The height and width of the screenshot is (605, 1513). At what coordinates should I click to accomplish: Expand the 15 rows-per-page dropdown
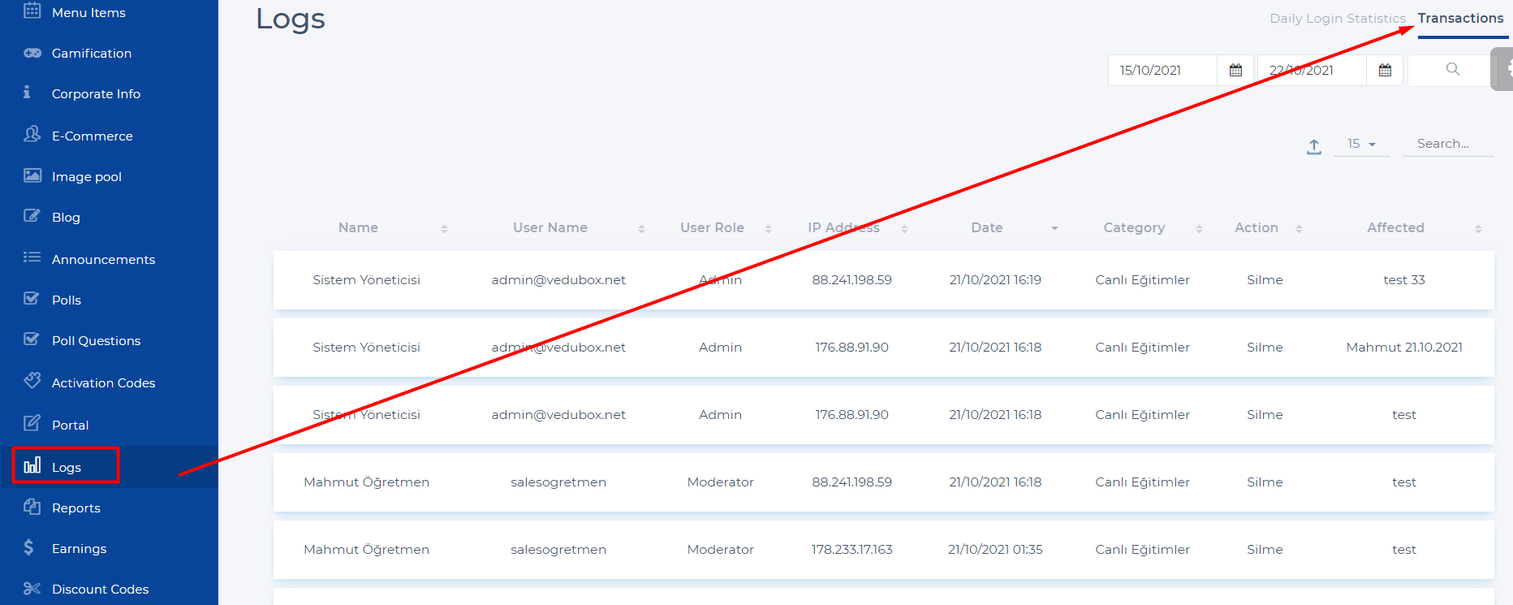tap(1361, 144)
